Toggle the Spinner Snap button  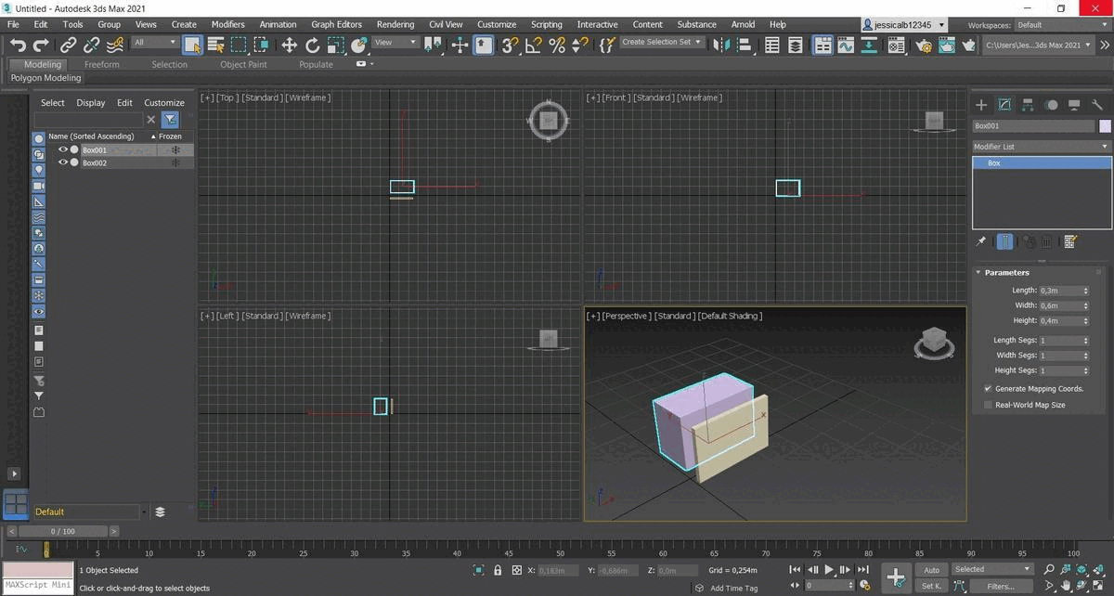(579, 44)
